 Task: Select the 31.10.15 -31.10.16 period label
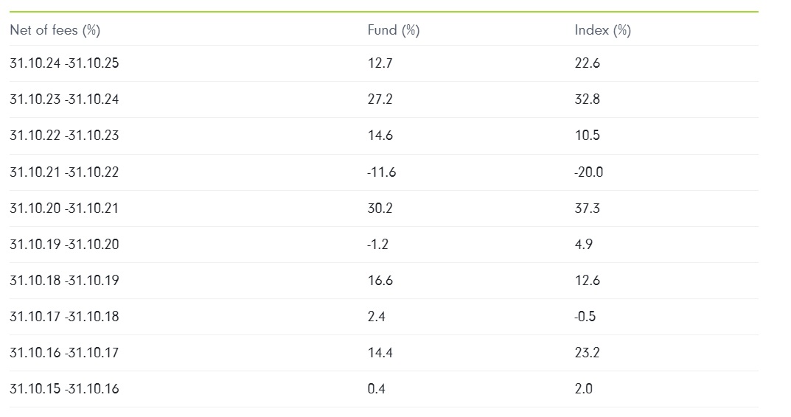tap(64, 389)
